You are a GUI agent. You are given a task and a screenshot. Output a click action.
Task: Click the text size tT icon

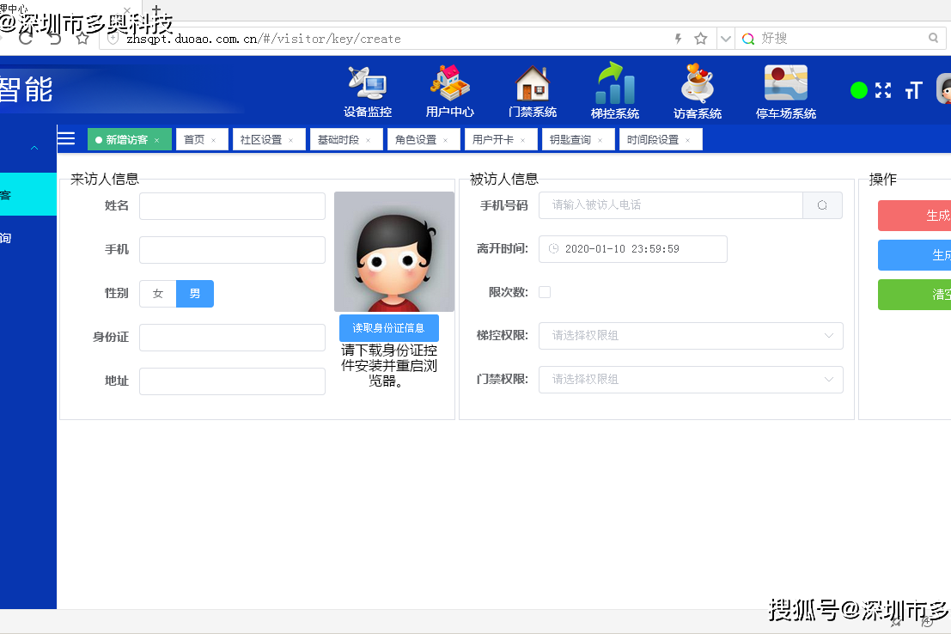[x=913, y=88]
